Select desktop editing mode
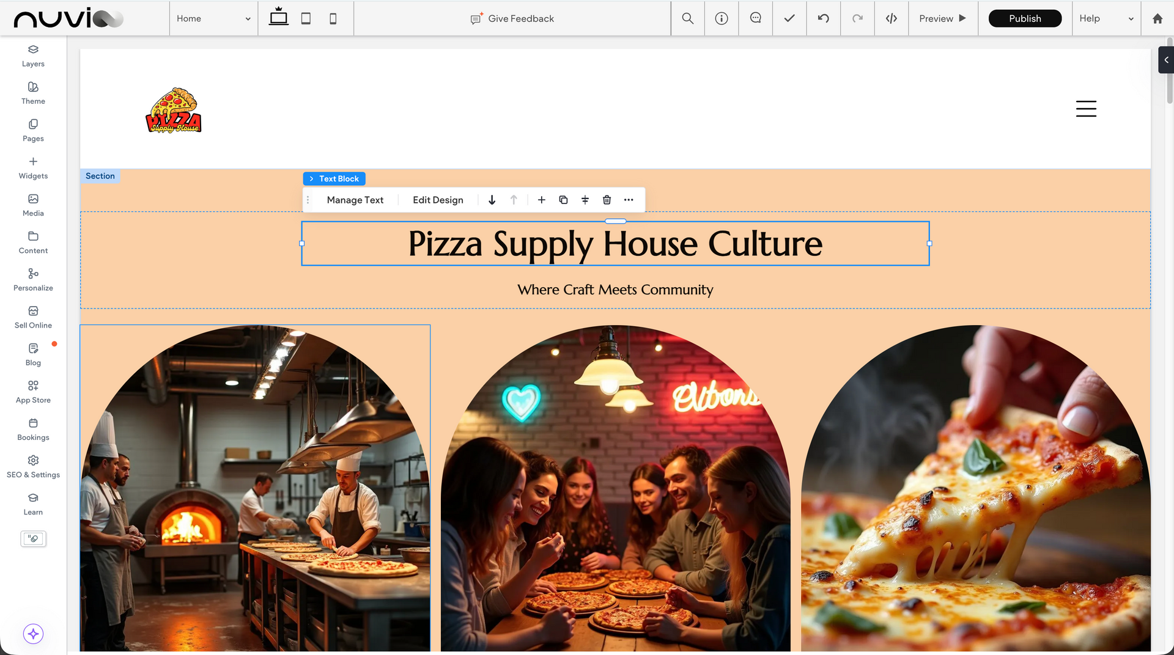The image size is (1174, 655). tap(278, 18)
